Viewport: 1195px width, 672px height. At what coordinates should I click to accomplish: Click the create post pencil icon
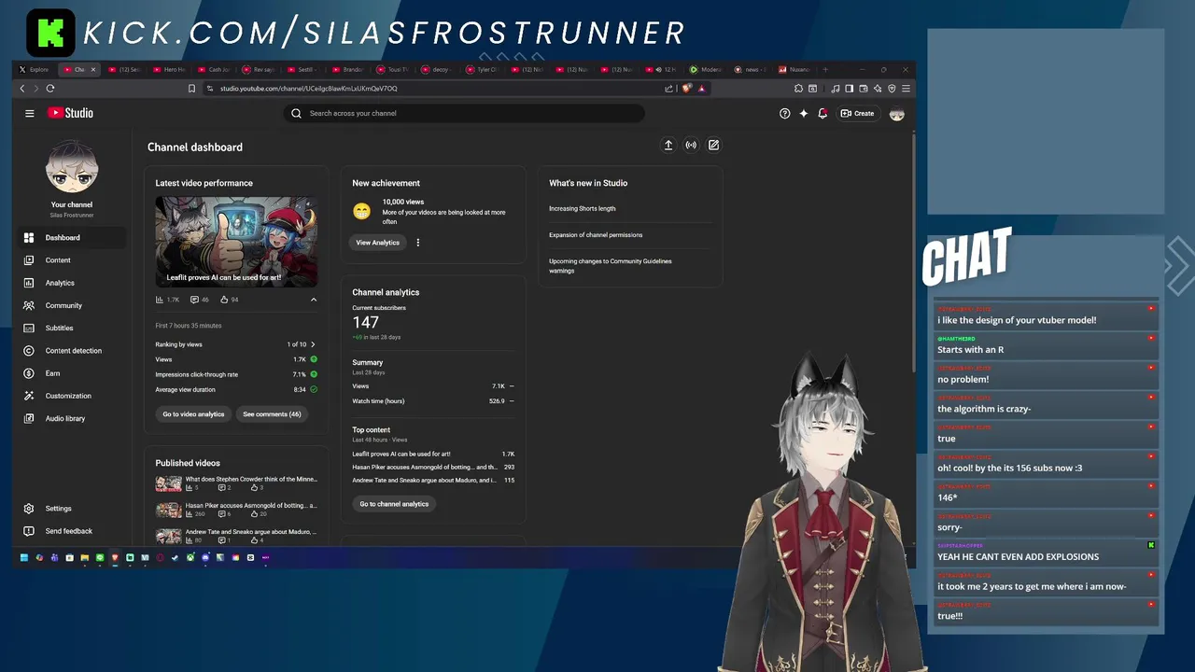coord(713,145)
